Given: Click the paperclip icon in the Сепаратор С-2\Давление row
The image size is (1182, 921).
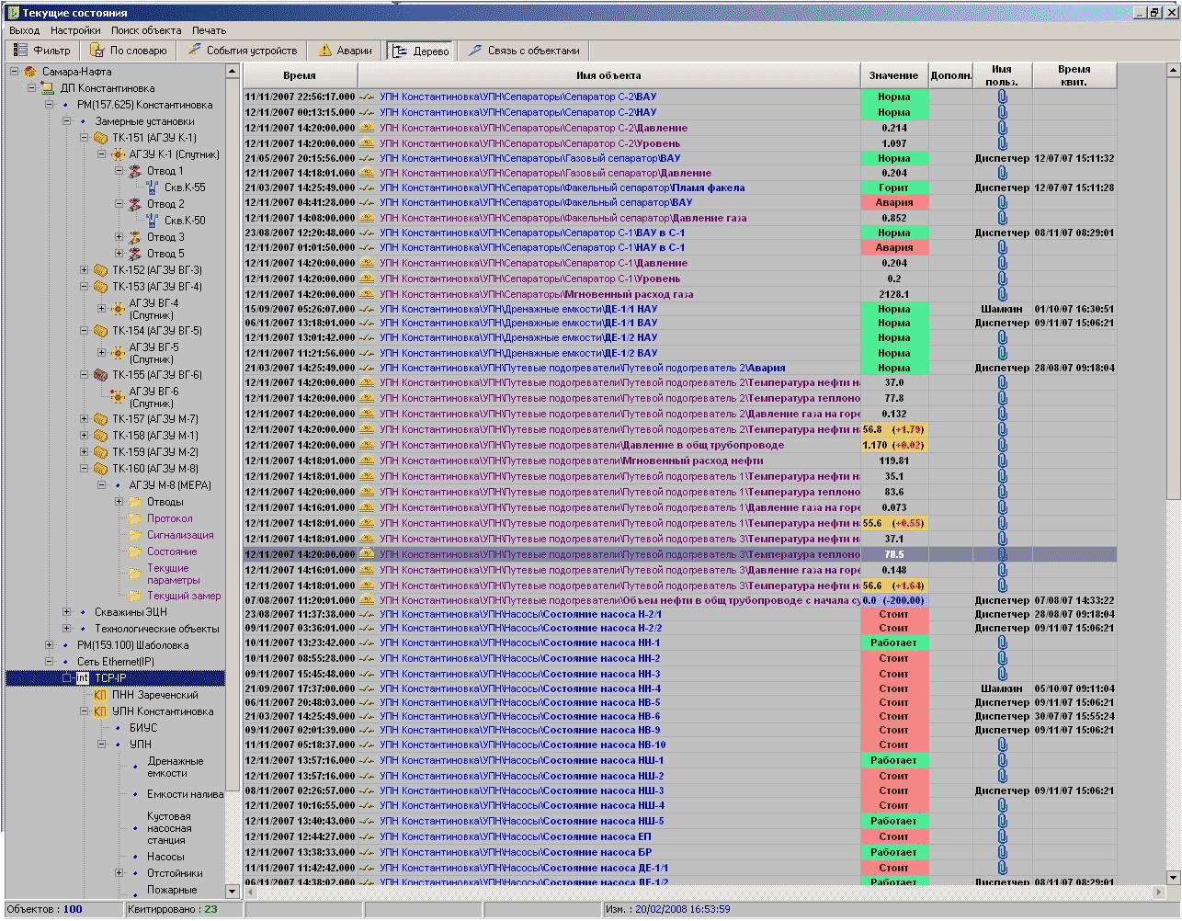Looking at the screenshot, I should [x=1002, y=128].
